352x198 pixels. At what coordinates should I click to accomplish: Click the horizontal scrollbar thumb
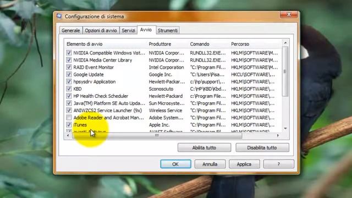coord(157,135)
